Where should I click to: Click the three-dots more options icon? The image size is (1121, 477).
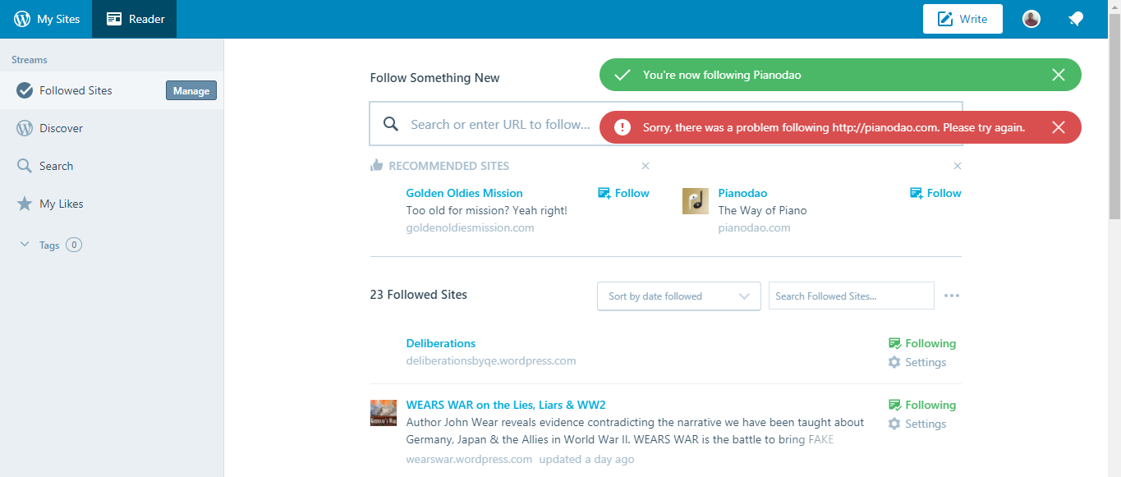coord(952,296)
